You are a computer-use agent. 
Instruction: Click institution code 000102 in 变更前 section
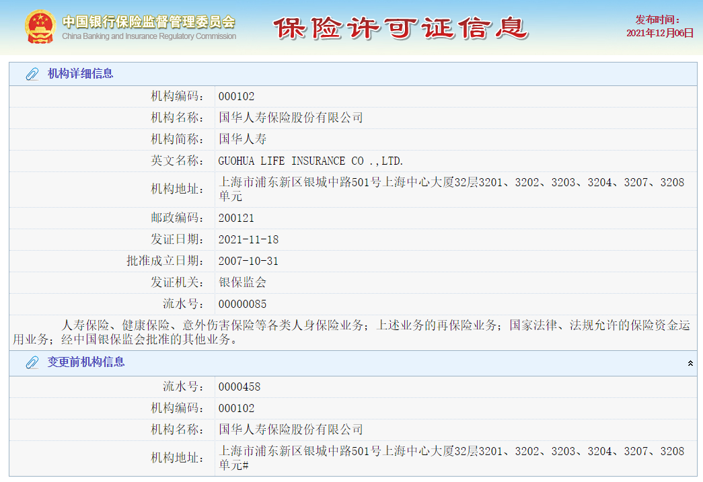pos(236,409)
